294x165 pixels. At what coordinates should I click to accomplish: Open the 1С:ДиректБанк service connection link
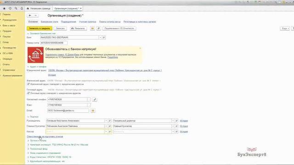[62, 55]
